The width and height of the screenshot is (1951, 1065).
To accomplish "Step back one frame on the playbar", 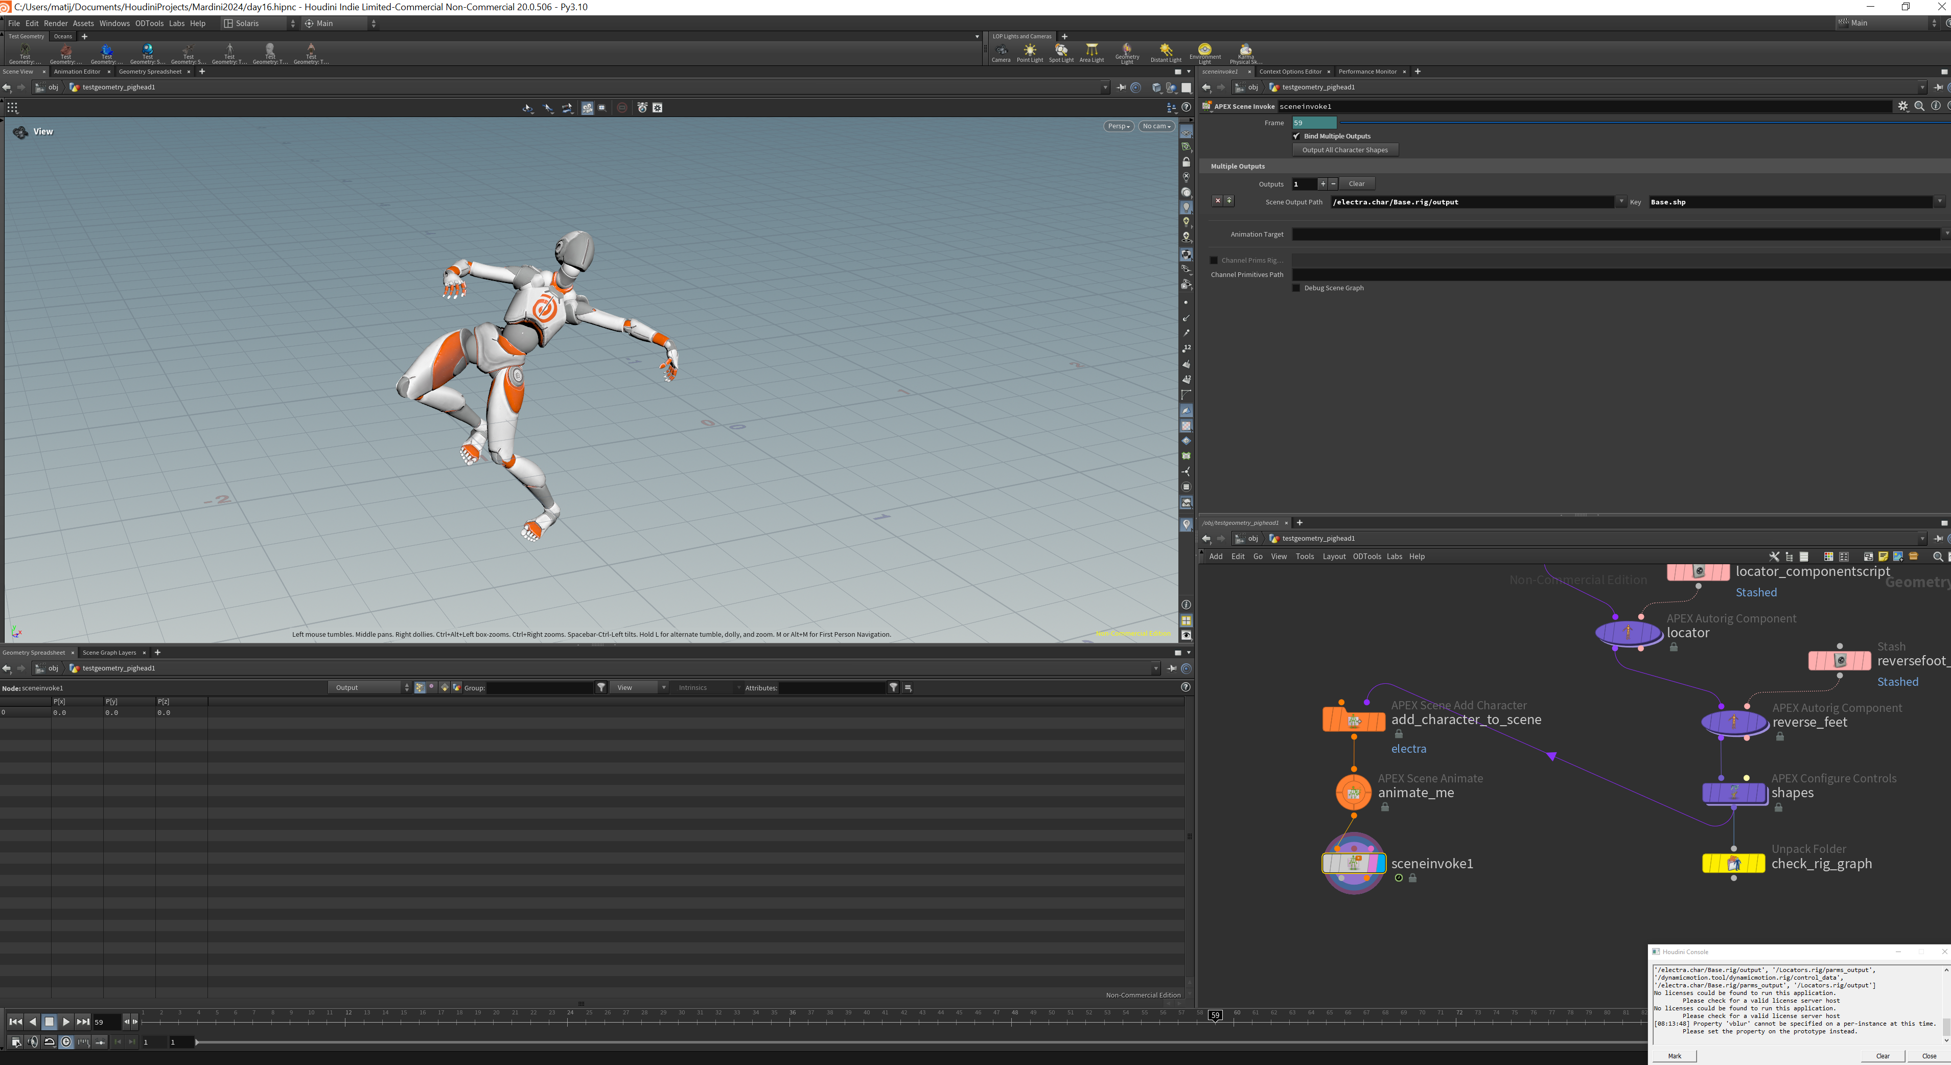I will click(x=127, y=1022).
